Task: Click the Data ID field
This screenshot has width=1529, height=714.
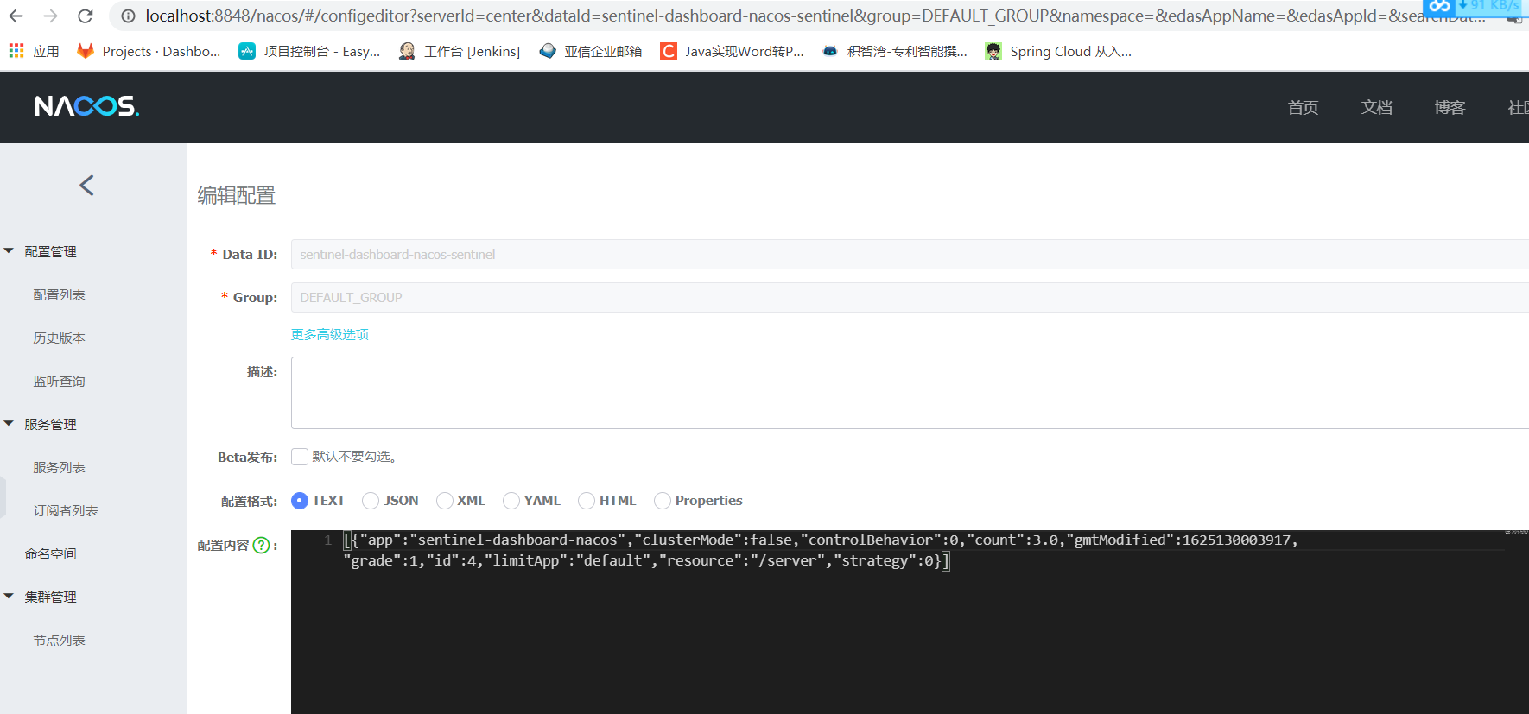Action: pos(910,254)
